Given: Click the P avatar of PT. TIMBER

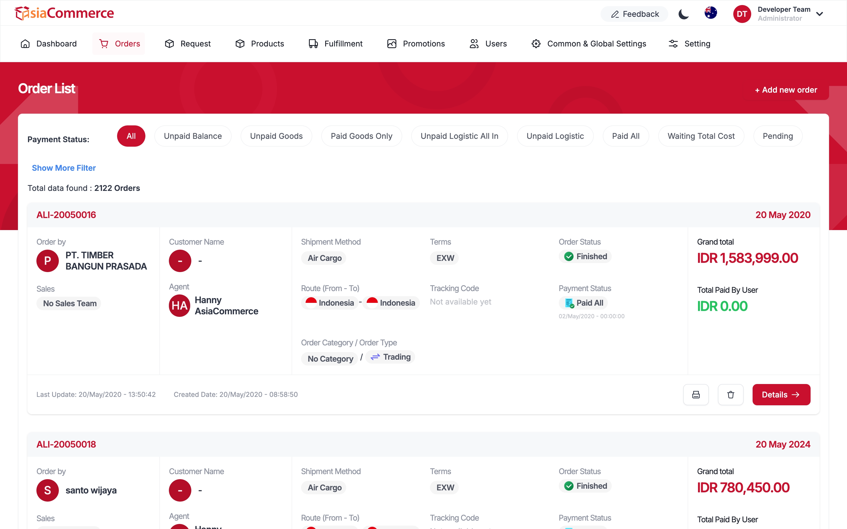Looking at the screenshot, I should pyautogui.click(x=48, y=261).
